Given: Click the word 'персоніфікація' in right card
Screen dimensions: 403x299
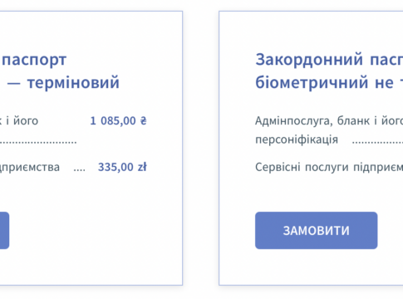Looking at the screenshot, I should 297,140.
